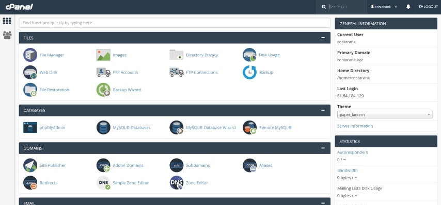
Task: Click the magnifier search icon in header
Action: pyautogui.click(x=324, y=7)
